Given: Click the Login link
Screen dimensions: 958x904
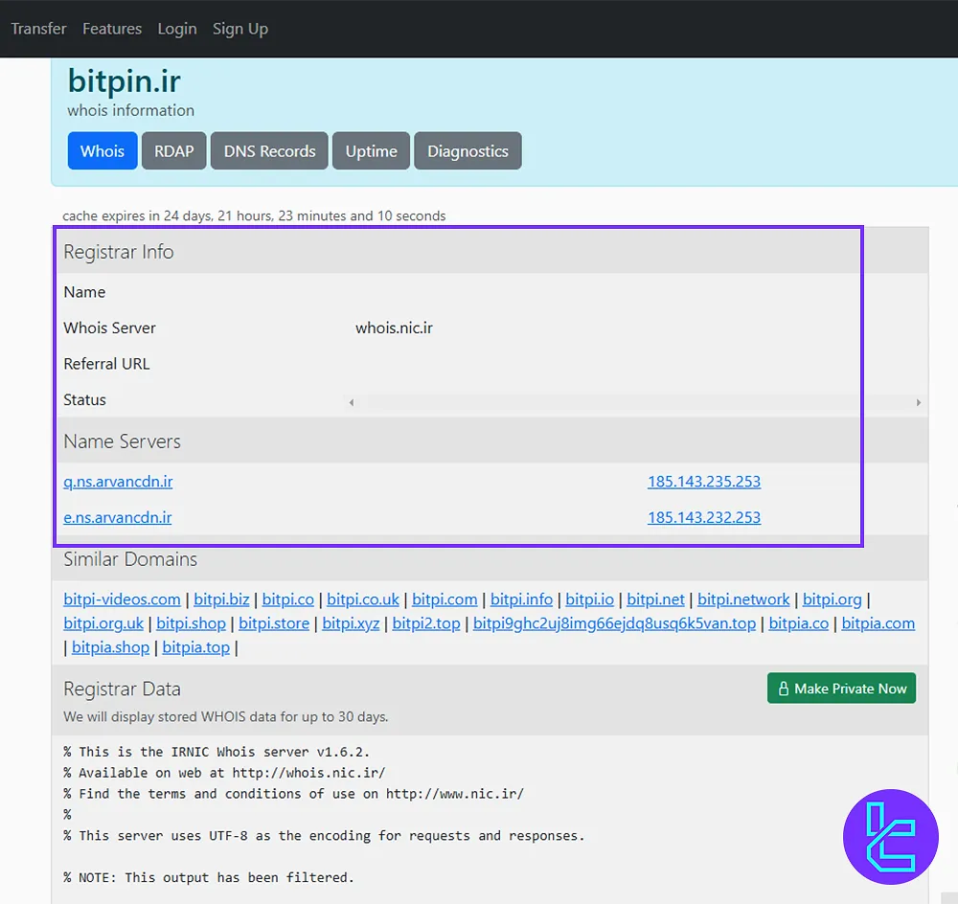Looking at the screenshot, I should (x=177, y=28).
